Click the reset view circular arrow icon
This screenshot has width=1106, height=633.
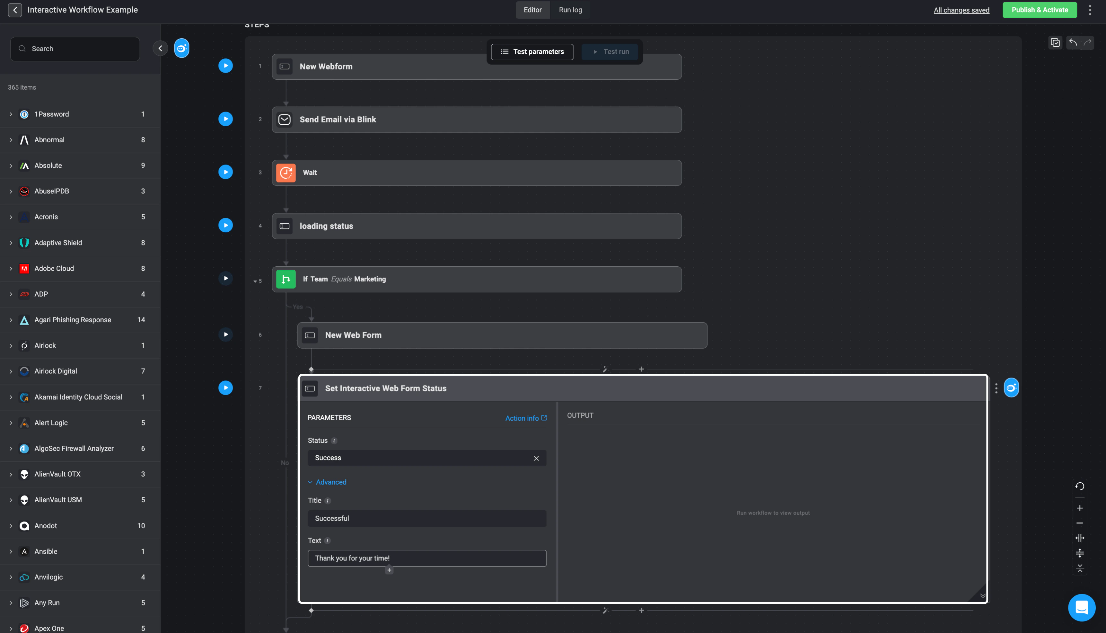click(x=1079, y=486)
